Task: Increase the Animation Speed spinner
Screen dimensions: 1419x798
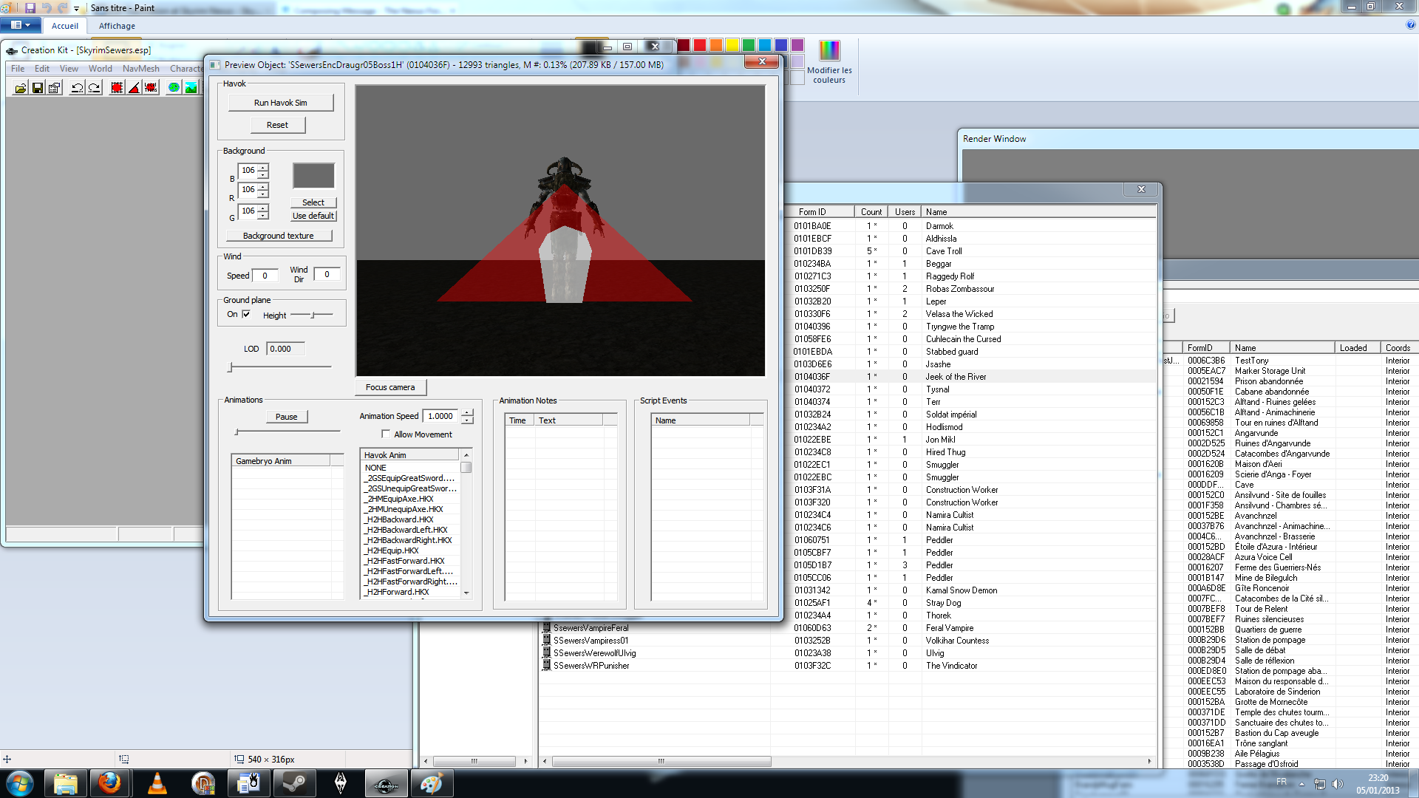Action: pyautogui.click(x=467, y=412)
